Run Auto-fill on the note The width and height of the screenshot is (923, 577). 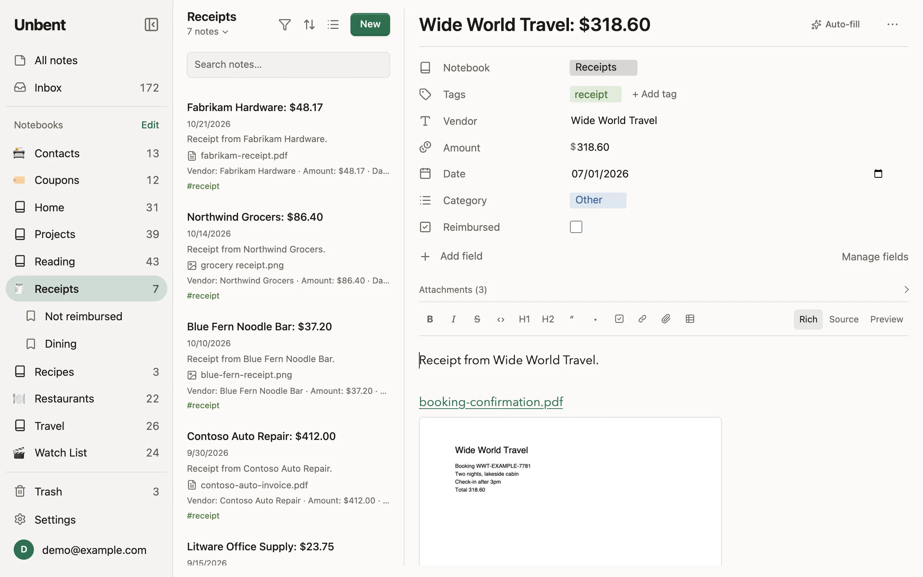click(x=835, y=25)
